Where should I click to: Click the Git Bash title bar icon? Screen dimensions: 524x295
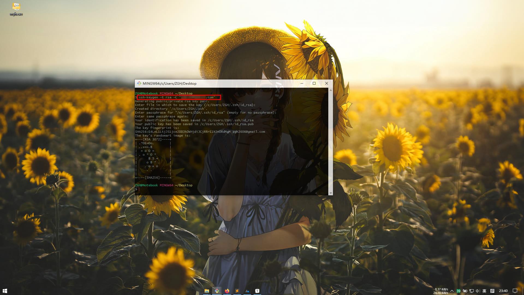[139, 83]
